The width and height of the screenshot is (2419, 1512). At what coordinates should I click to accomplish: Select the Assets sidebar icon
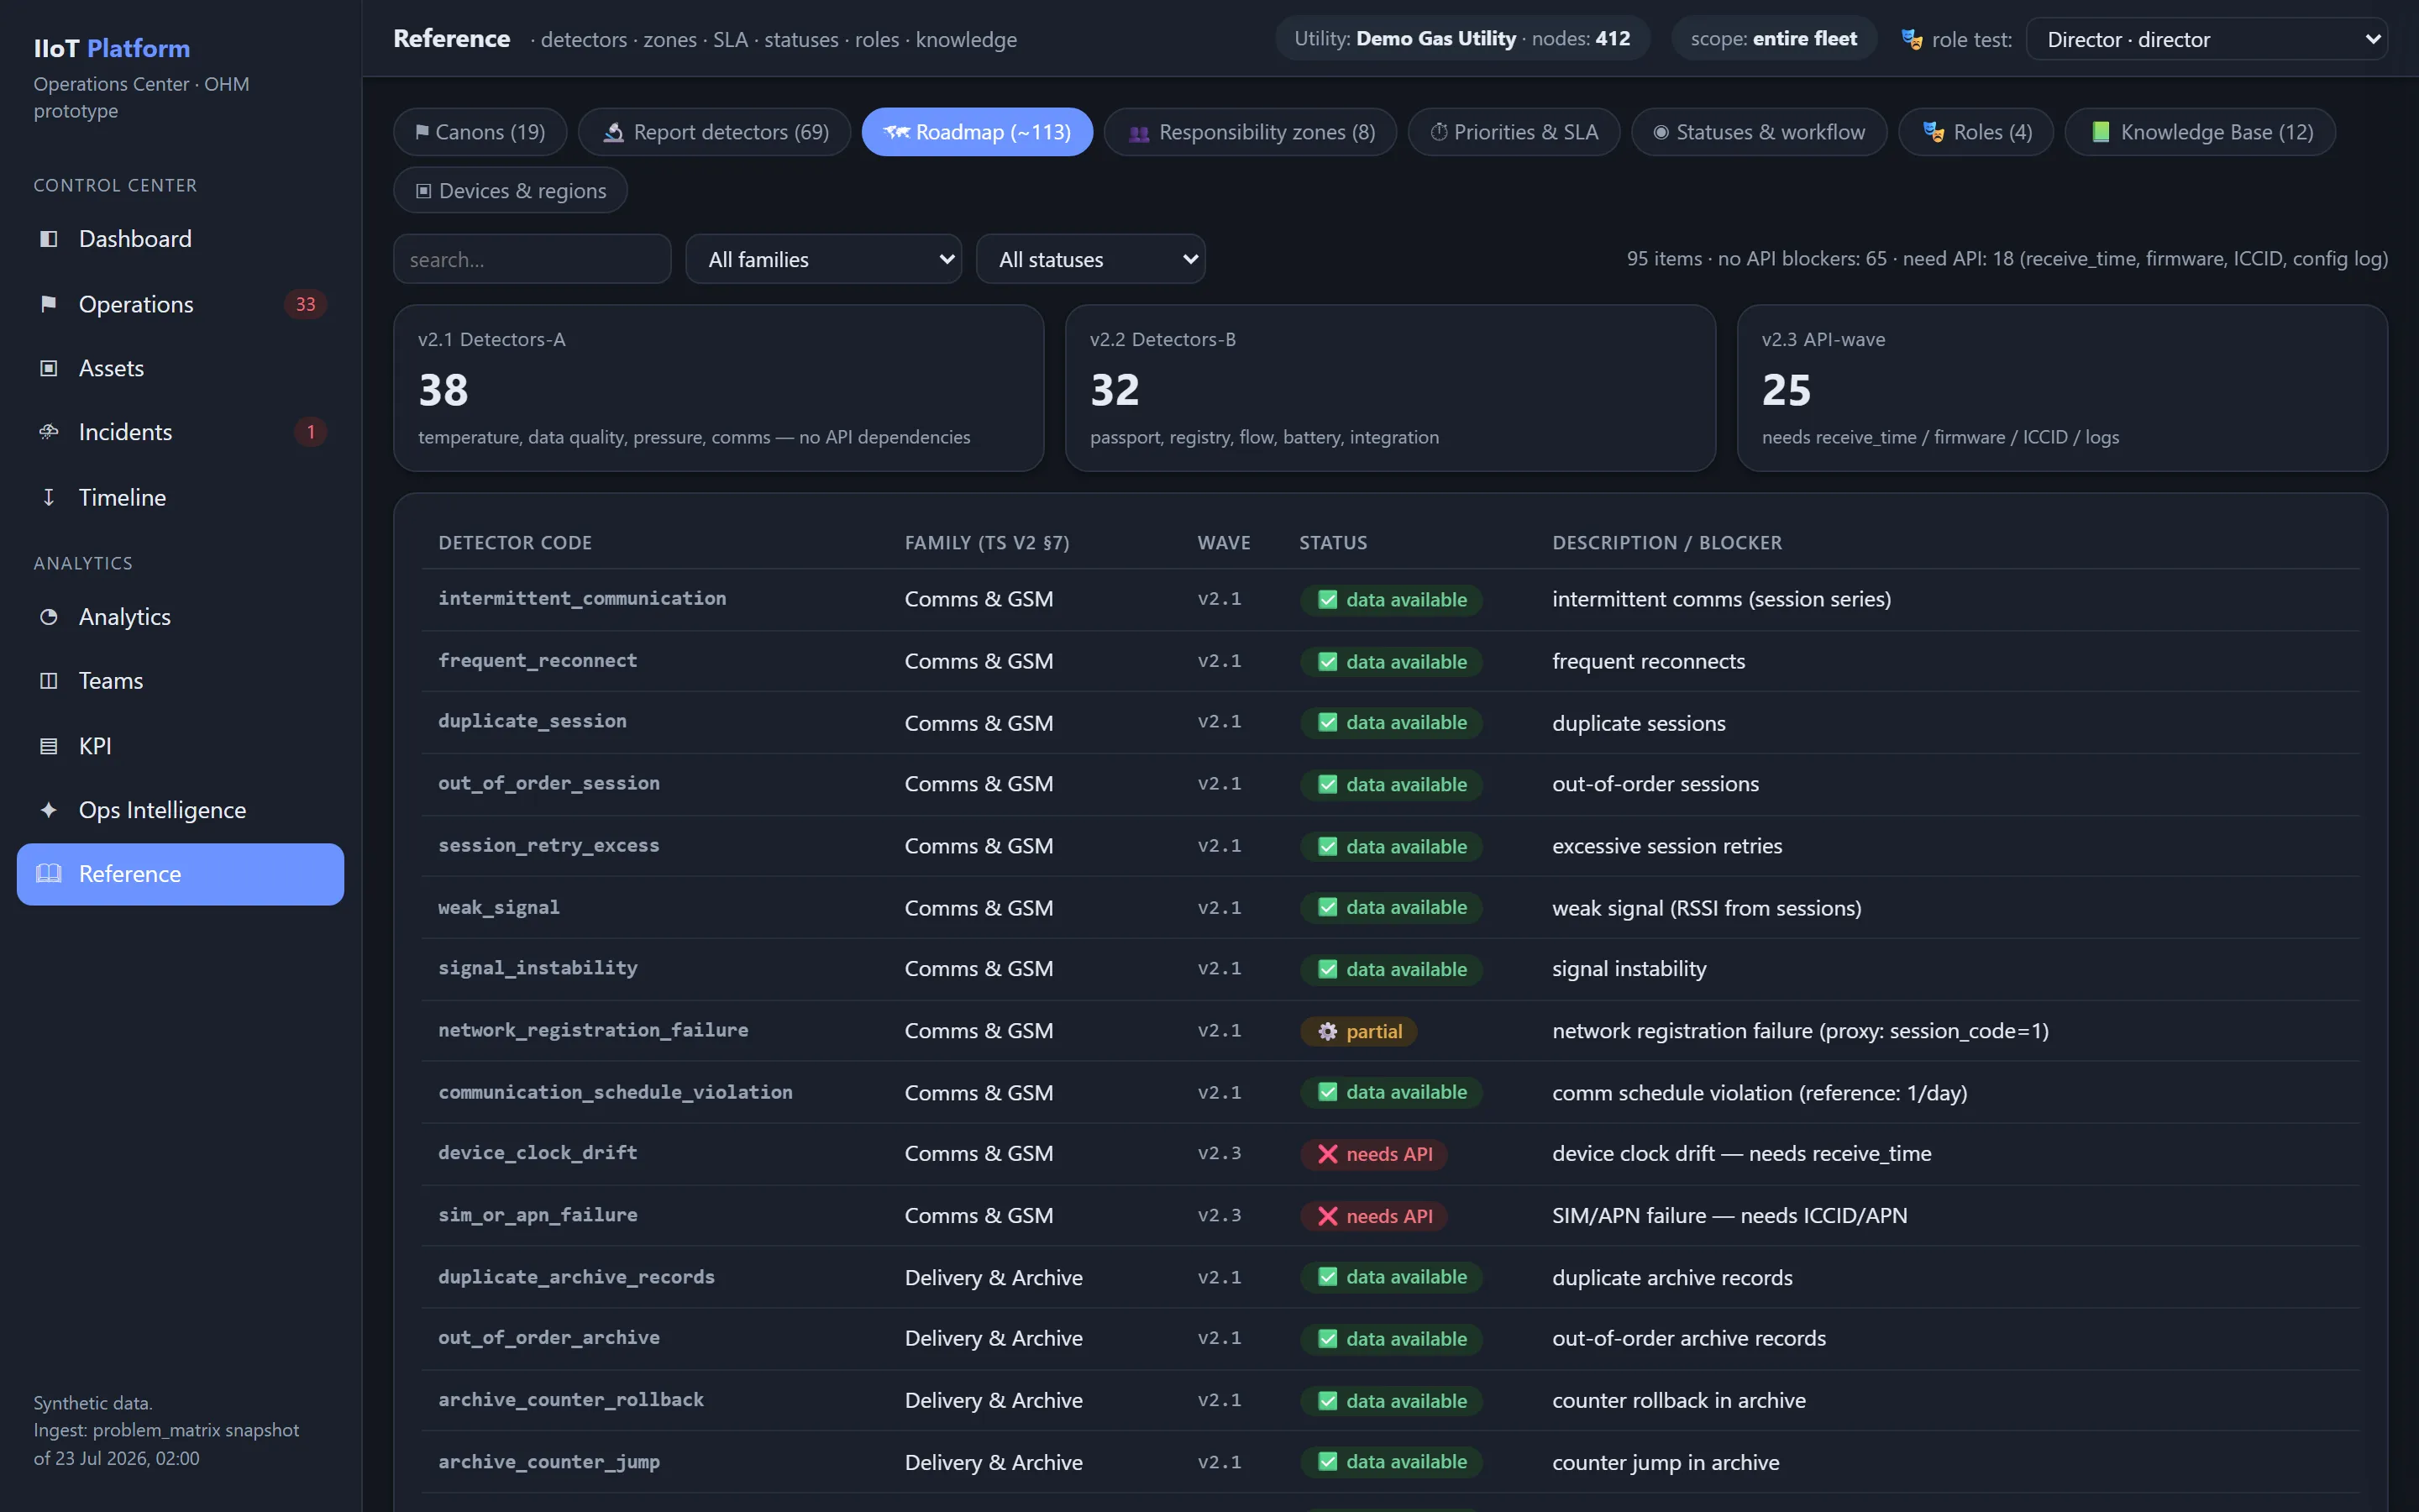click(48, 368)
